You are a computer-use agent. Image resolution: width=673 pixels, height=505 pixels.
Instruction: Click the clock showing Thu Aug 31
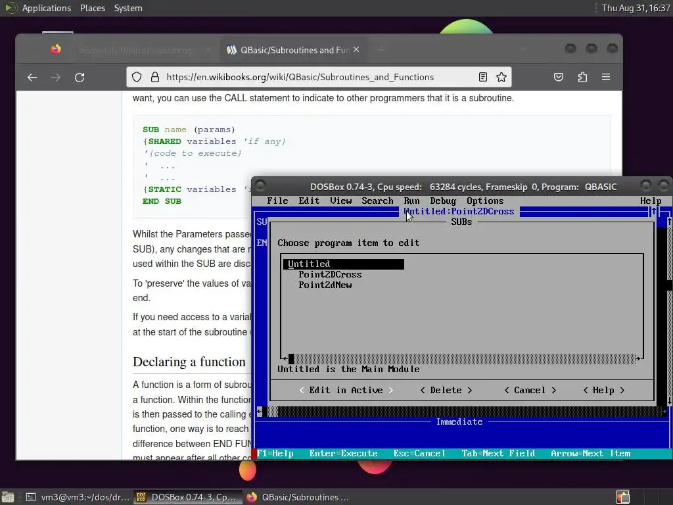636,8
